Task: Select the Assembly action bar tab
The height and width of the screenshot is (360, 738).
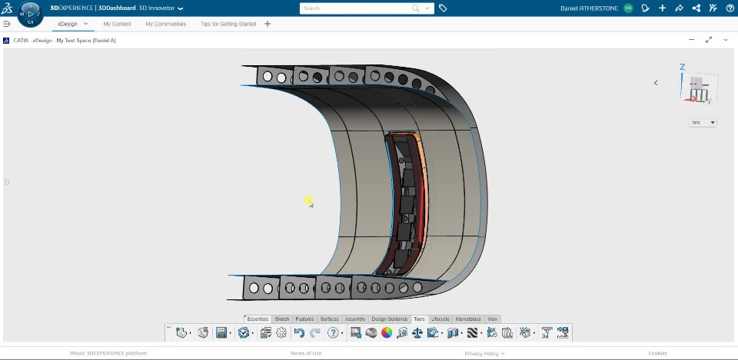Action: pyautogui.click(x=355, y=319)
